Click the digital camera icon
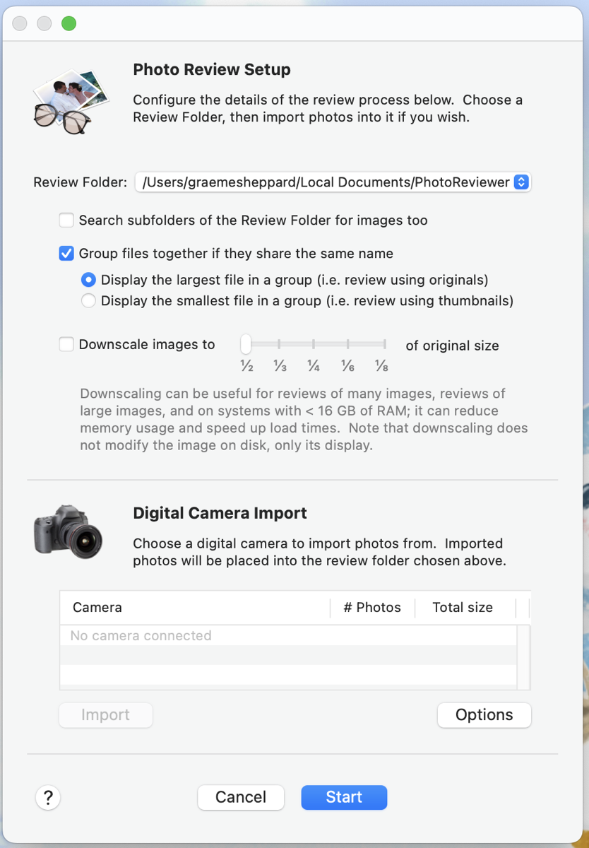Image resolution: width=589 pixels, height=848 pixels. coord(68,530)
